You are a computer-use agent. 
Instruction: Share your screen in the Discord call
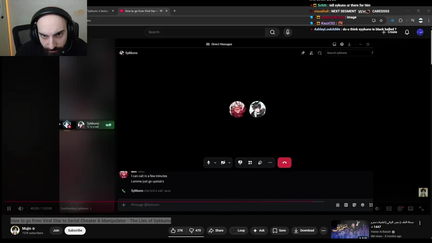click(240, 163)
